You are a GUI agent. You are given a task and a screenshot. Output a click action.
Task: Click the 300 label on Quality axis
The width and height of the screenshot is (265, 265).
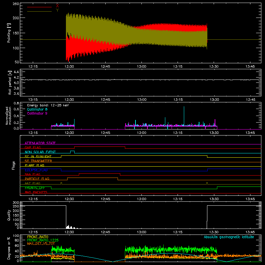click(x=16, y=203)
